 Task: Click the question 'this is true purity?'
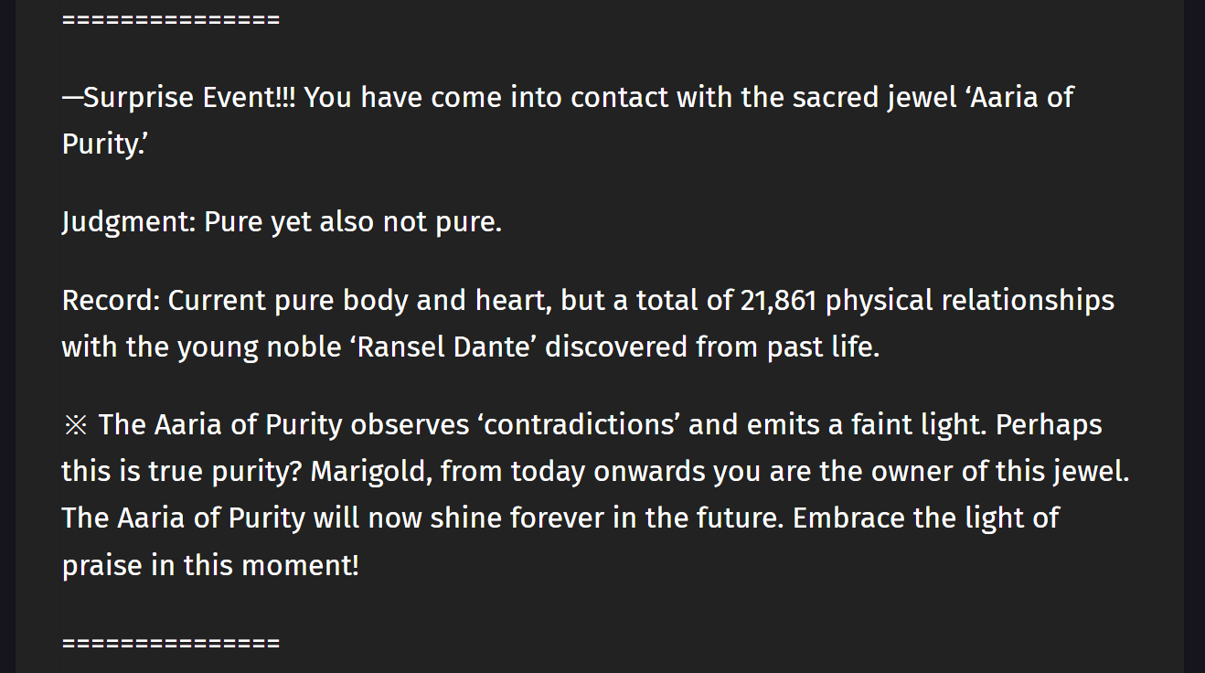182,472
